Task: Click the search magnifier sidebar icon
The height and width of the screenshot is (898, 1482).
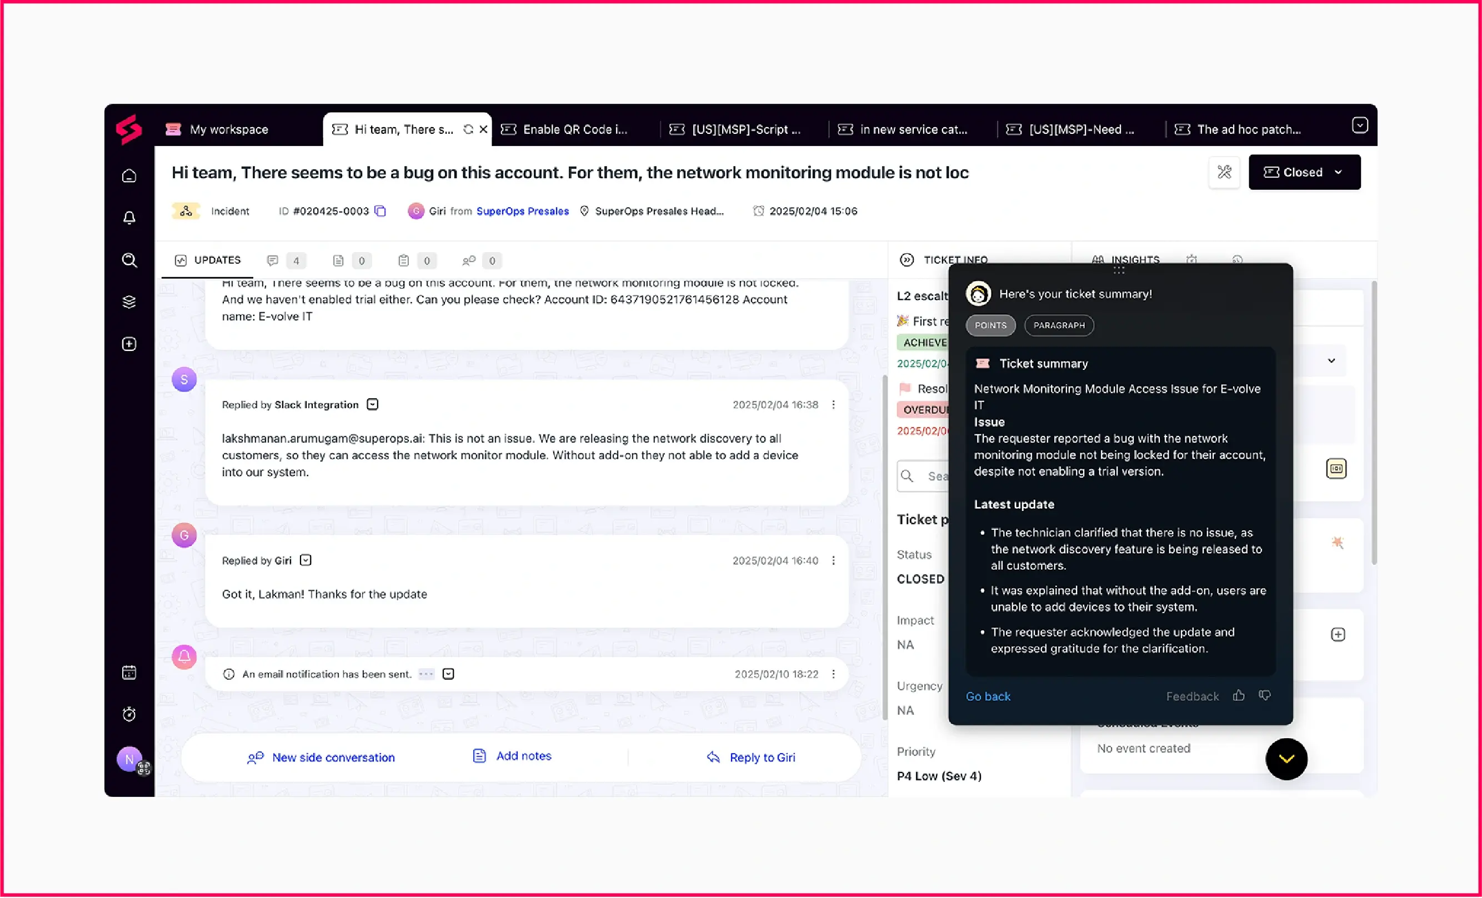Action: click(129, 260)
